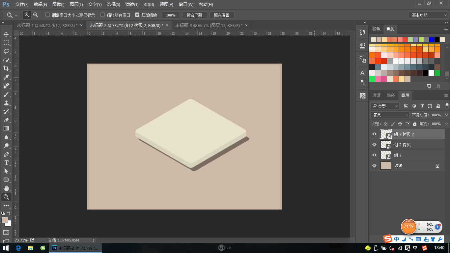The height and width of the screenshot is (253, 450).
Task: Grab the Hand tool
Action: tap(7, 188)
